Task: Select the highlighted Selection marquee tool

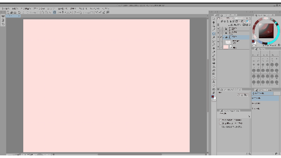Action: (214, 34)
